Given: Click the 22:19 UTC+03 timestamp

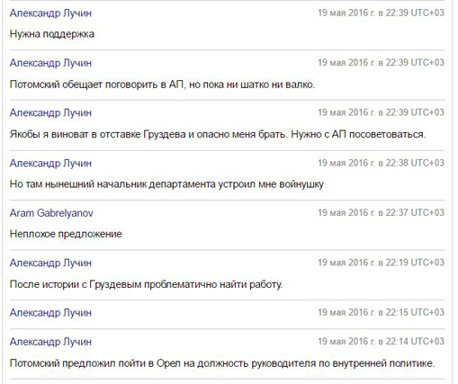Looking at the screenshot, I should click(381, 263).
